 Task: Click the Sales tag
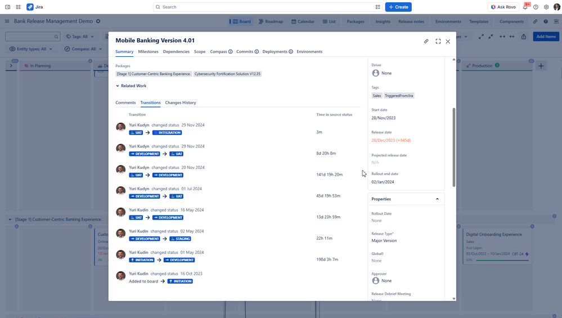coord(377,96)
